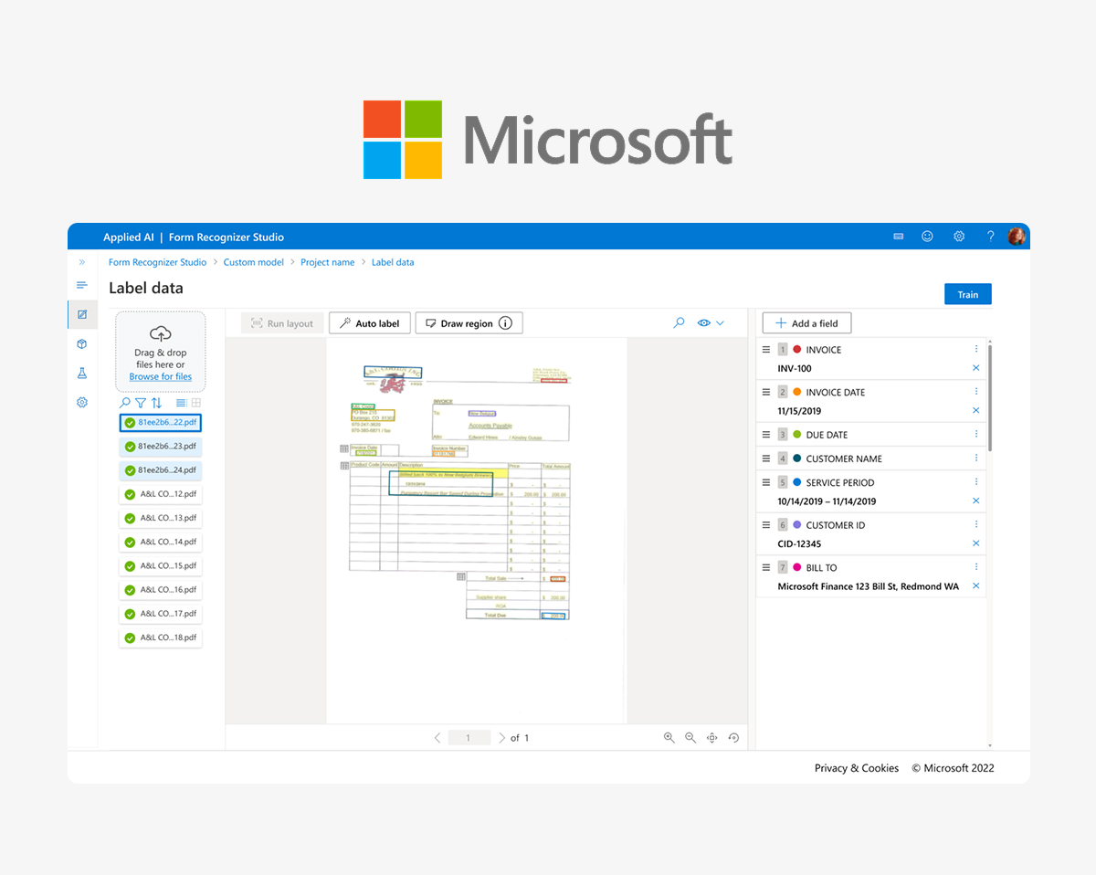Open the hamburger menu icon in sidebar
This screenshot has height=875, width=1096.
point(81,286)
